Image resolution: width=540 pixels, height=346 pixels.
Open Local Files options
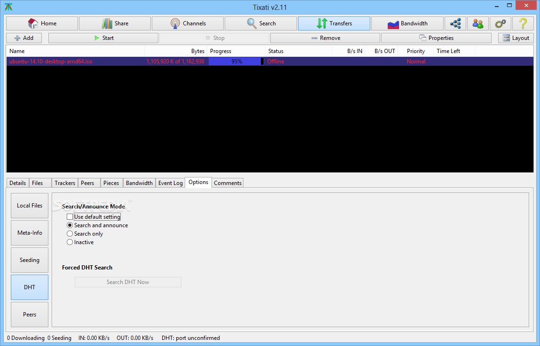[x=30, y=205]
